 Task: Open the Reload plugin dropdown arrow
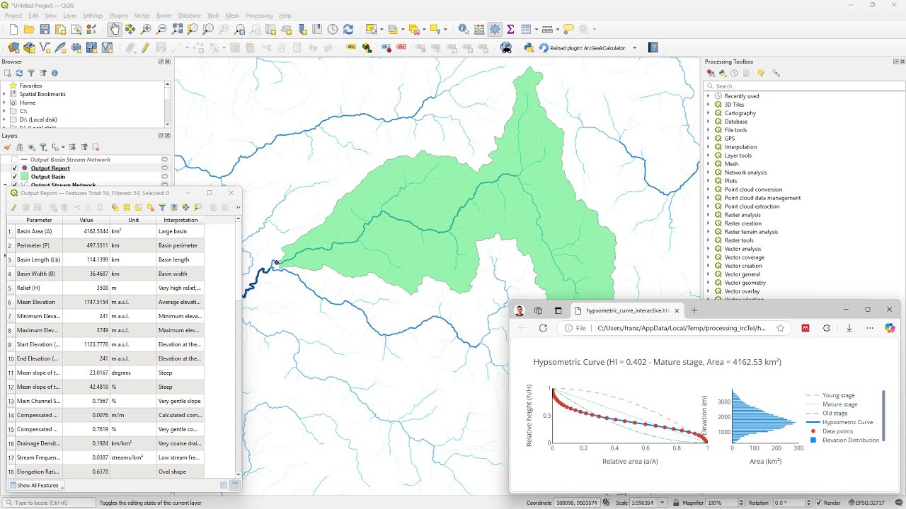(634, 47)
